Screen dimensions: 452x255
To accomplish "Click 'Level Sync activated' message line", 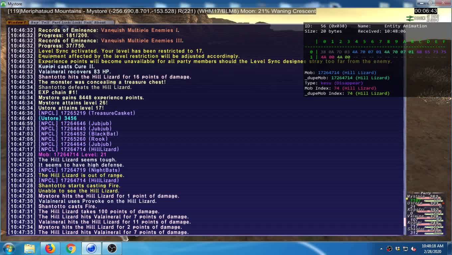I will click(x=106, y=51).
